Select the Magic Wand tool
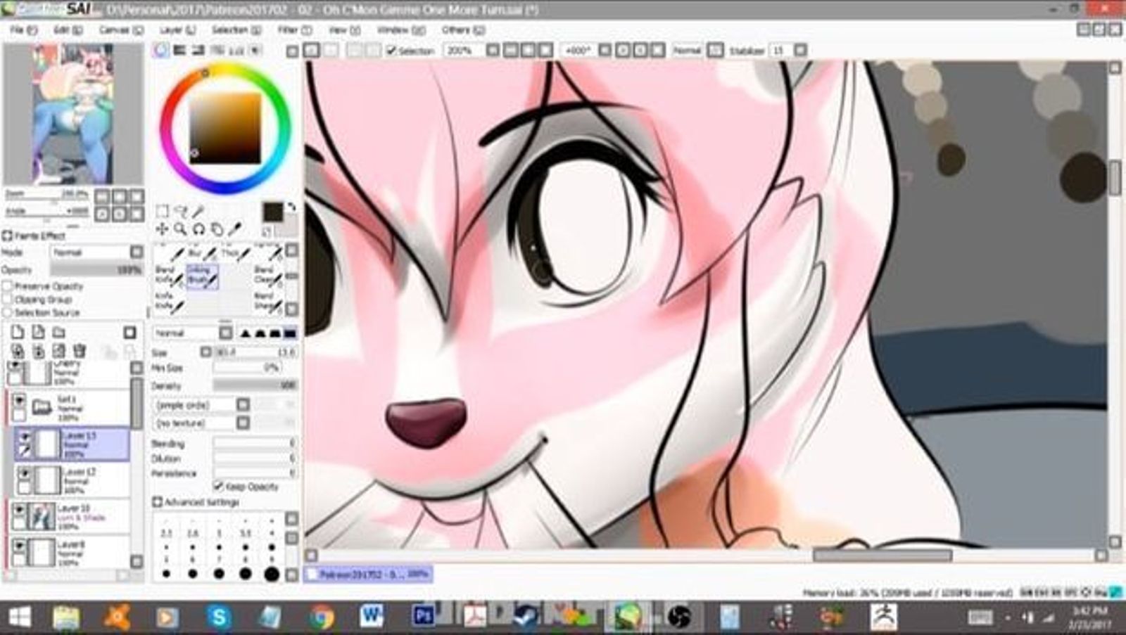1126x635 pixels. [199, 211]
